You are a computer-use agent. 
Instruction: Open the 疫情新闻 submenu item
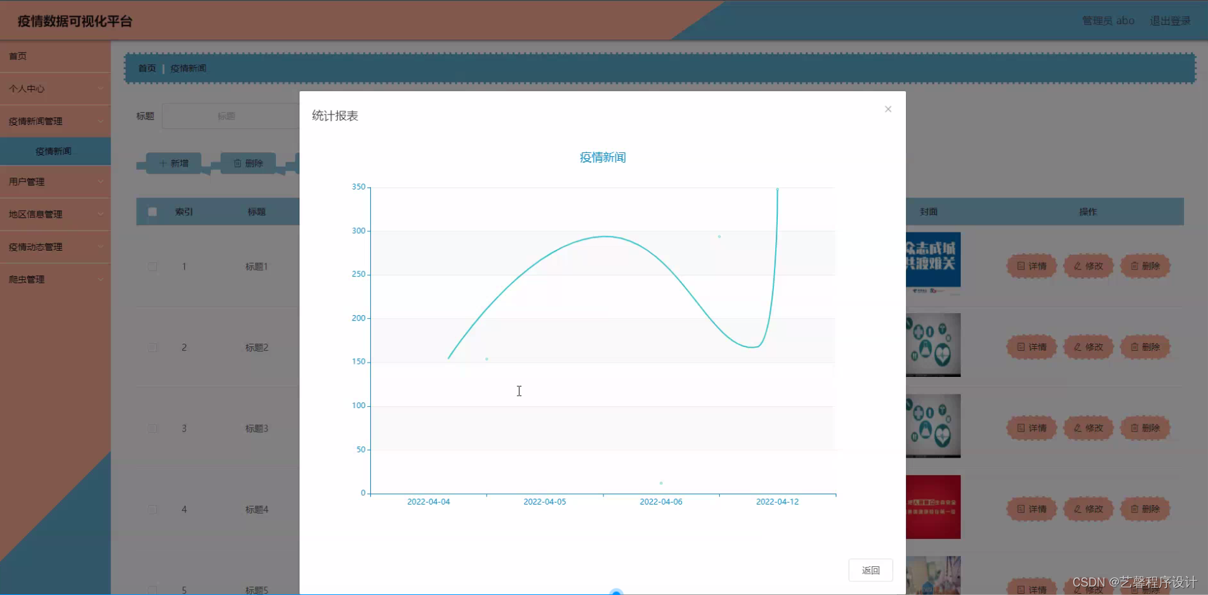(x=55, y=151)
